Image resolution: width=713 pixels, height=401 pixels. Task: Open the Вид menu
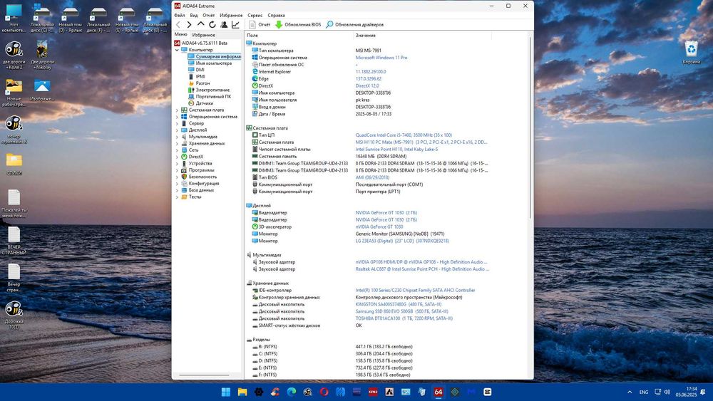click(x=194, y=15)
